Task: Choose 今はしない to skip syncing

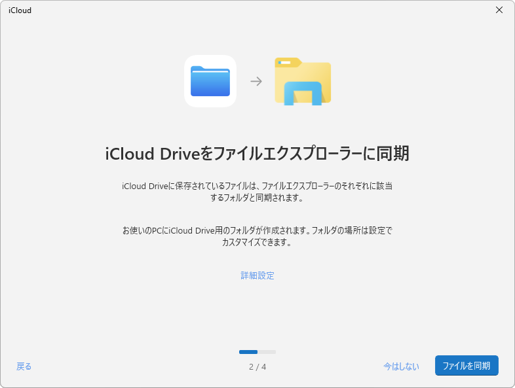Action: point(401,366)
